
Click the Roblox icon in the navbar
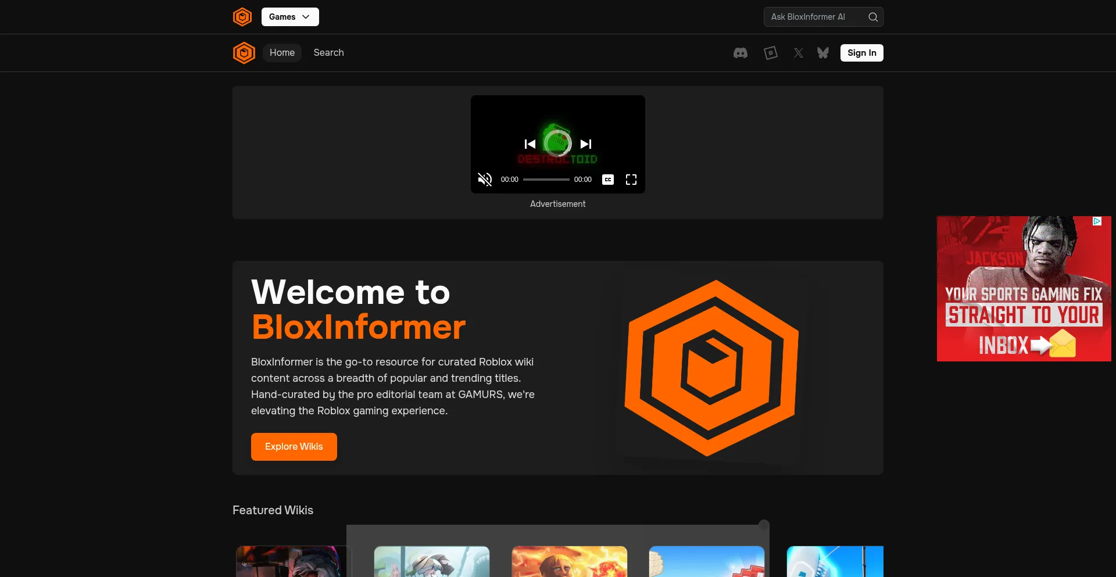[770, 53]
